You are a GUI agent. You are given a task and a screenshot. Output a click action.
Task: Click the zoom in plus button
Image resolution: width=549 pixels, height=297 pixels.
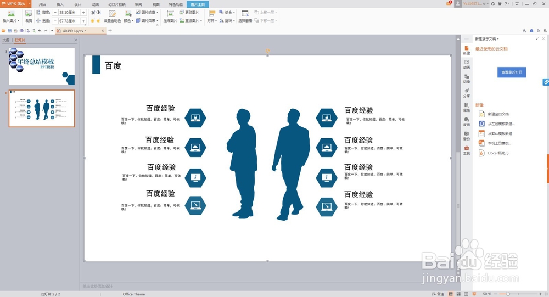(x=540, y=294)
